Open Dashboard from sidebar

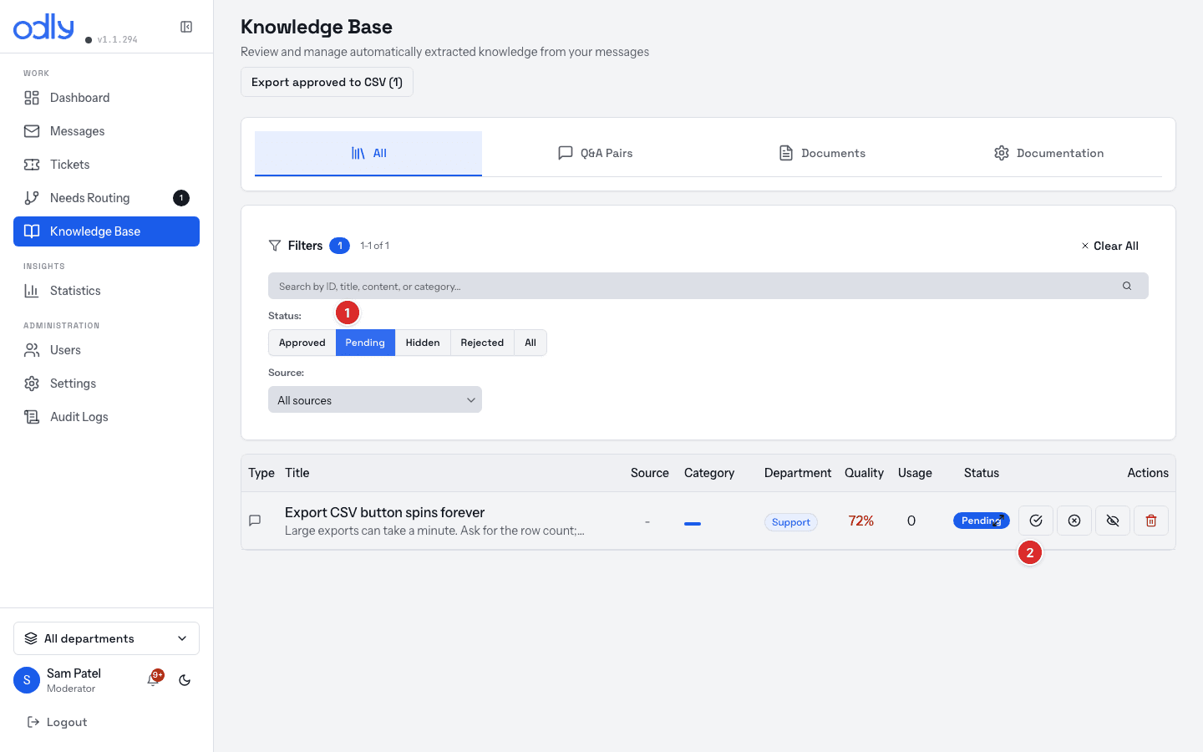coord(106,98)
